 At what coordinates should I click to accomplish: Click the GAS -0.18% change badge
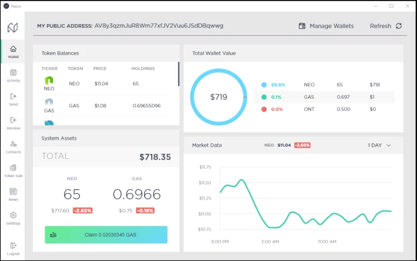(x=145, y=211)
